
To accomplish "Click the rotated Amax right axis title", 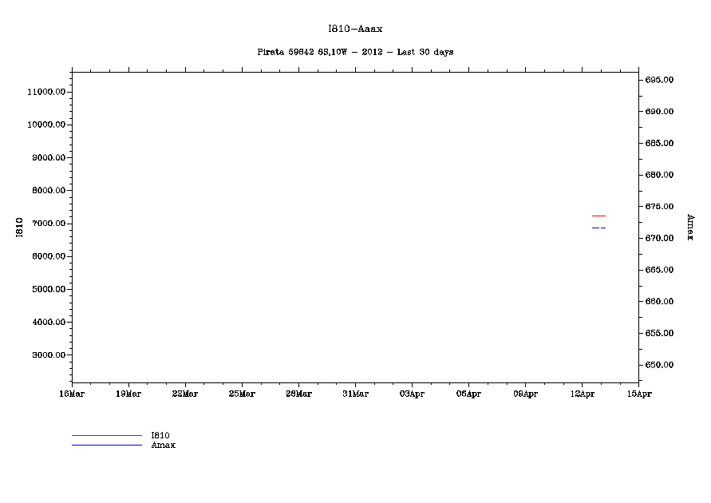I will [x=689, y=226].
